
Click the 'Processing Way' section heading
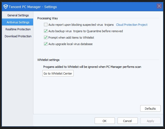pos(47,18)
